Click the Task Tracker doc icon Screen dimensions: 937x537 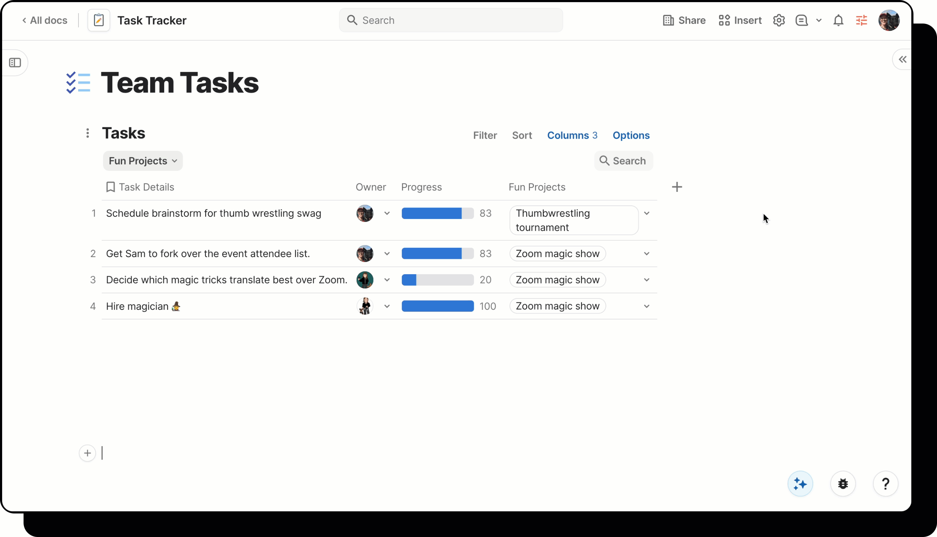tap(98, 20)
